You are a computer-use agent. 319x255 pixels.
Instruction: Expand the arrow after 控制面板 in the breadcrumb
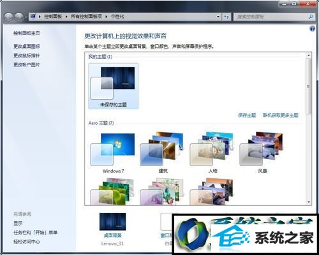click(x=66, y=17)
